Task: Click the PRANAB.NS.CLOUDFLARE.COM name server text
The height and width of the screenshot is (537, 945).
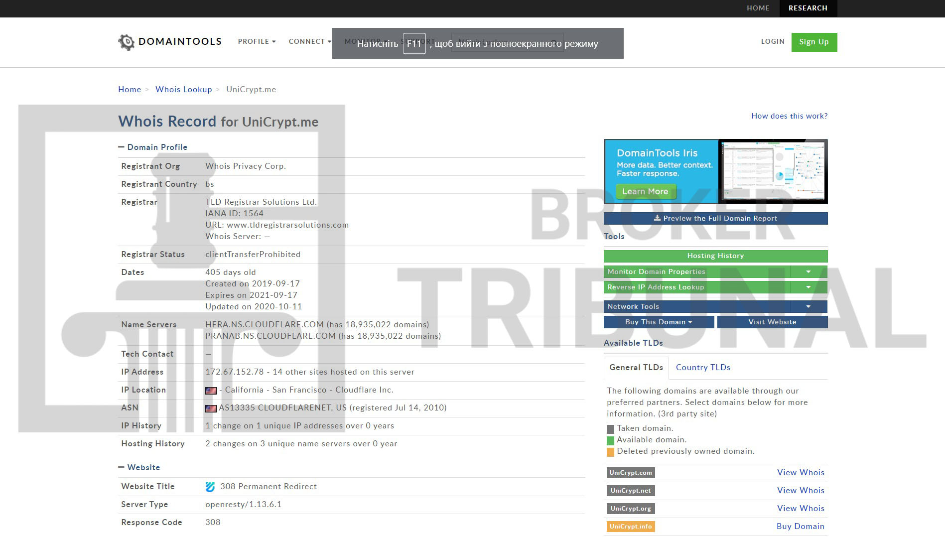Action: click(270, 336)
